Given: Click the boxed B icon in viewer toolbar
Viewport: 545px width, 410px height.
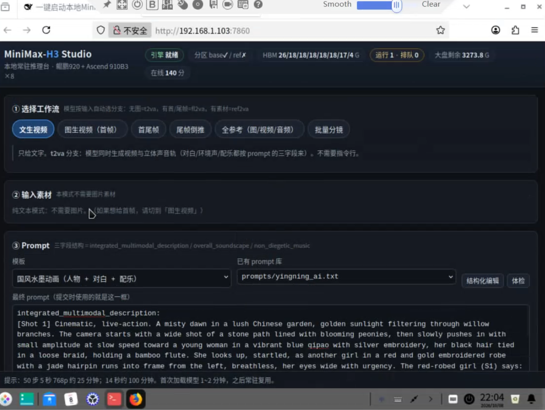Looking at the screenshot, I should tap(152, 4).
